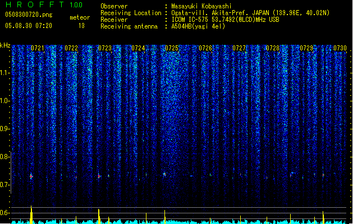Click the 0724 time marker
The image size is (353, 224).
[x=138, y=48]
